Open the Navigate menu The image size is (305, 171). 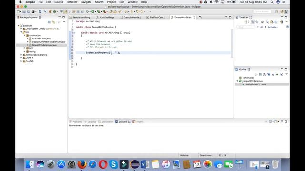(x=86, y=2)
